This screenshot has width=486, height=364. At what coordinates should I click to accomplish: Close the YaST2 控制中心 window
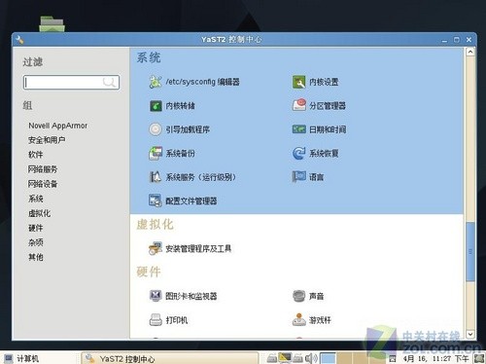469,40
